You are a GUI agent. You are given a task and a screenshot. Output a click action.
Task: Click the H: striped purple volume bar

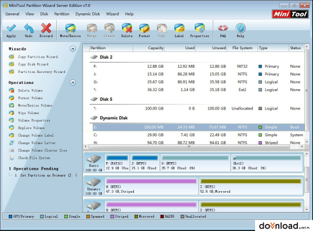coord(151,181)
